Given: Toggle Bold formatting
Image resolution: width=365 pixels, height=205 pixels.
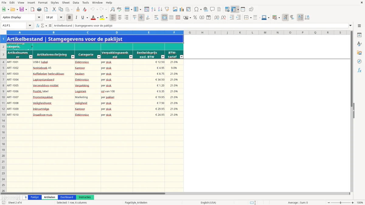Looking at the screenshot, I should click(x=70, y=18).
